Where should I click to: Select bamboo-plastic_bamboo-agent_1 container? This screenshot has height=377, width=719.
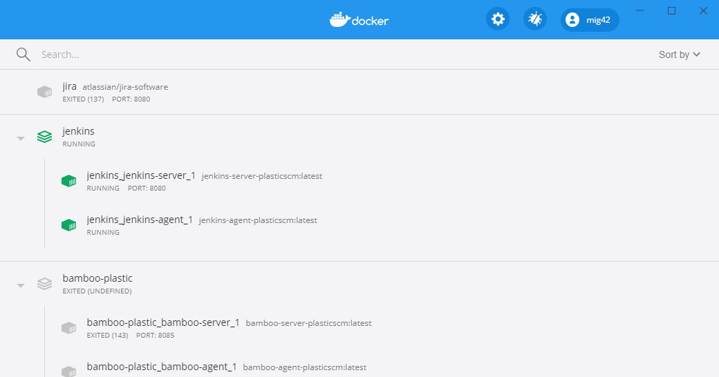pyautogui.click(x=162, y=367)
